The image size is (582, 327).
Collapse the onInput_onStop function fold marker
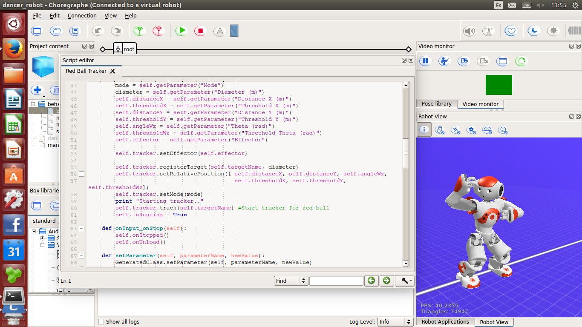pyautogui.click(x=81, y=229)
